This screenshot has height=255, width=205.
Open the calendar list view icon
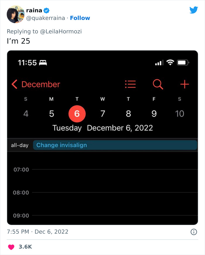[x=131, y=84]
